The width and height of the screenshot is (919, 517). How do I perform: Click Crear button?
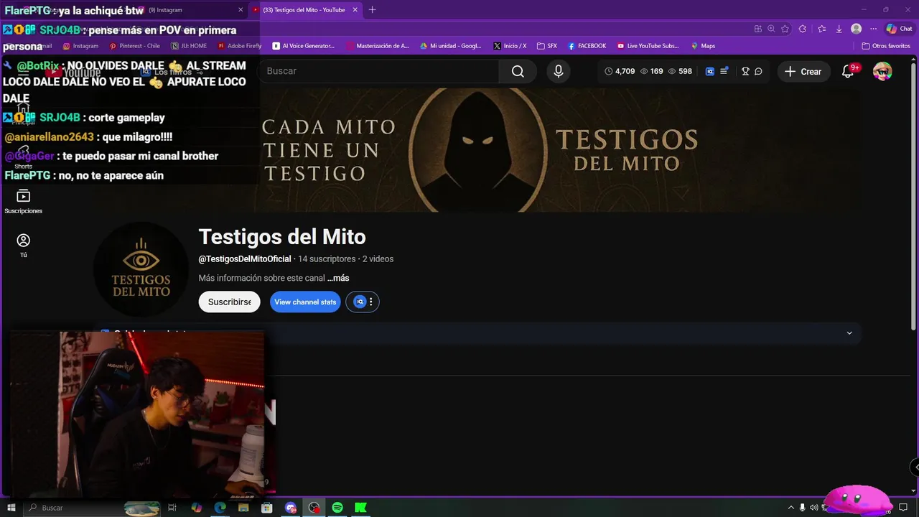click(x=803, y=71)
